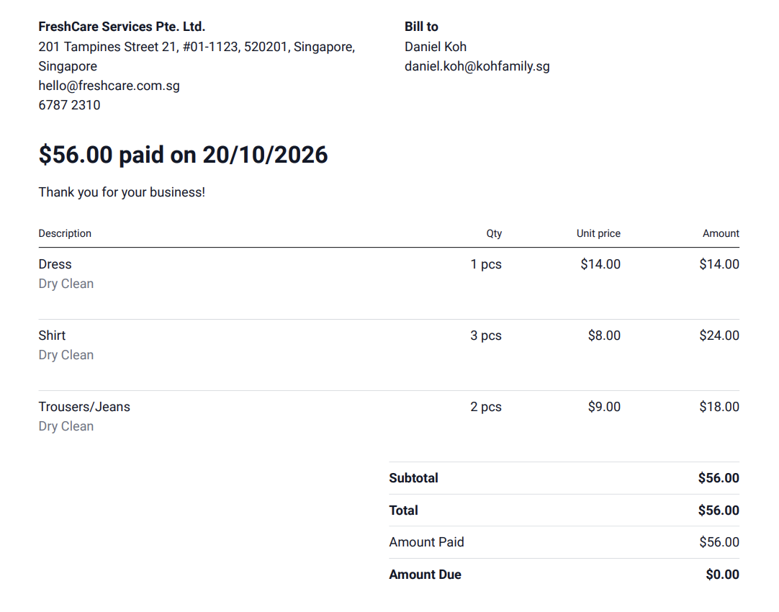Viewport: 779px width, 612px height.
Task: Click the $8.00 unit price for Shirt
Action: pos(605,336)
